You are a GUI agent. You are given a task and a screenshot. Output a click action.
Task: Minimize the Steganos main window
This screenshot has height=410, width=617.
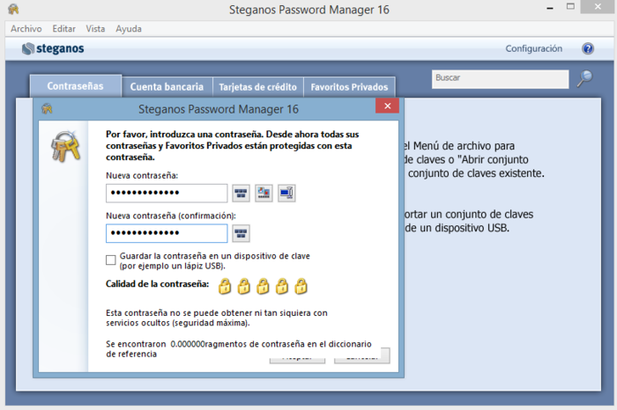(550, 8)
